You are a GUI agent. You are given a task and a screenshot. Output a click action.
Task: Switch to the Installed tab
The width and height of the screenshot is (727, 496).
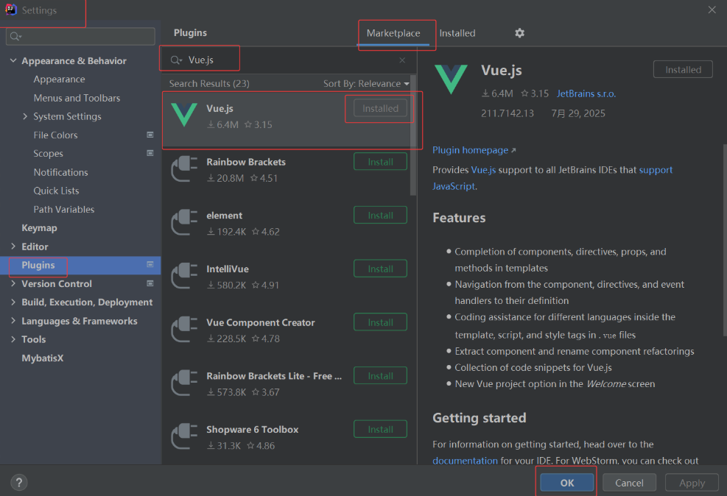click(x=457, y=33)
